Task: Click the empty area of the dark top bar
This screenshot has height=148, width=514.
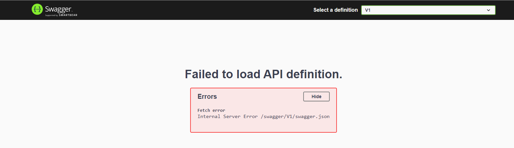Action: point(196,10)
